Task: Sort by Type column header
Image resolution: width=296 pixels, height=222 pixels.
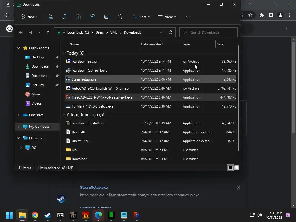Action: tap(186, 44)
